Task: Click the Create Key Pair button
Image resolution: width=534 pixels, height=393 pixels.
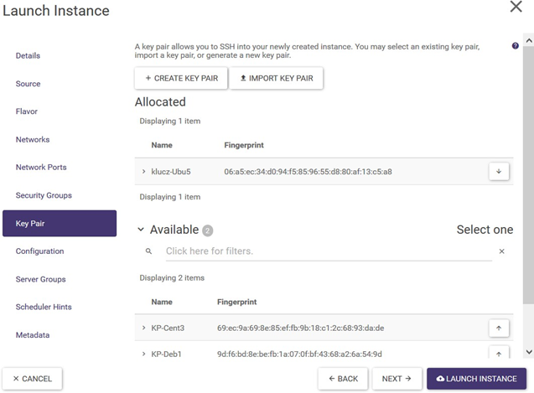Action: click(x=181, y=78)
